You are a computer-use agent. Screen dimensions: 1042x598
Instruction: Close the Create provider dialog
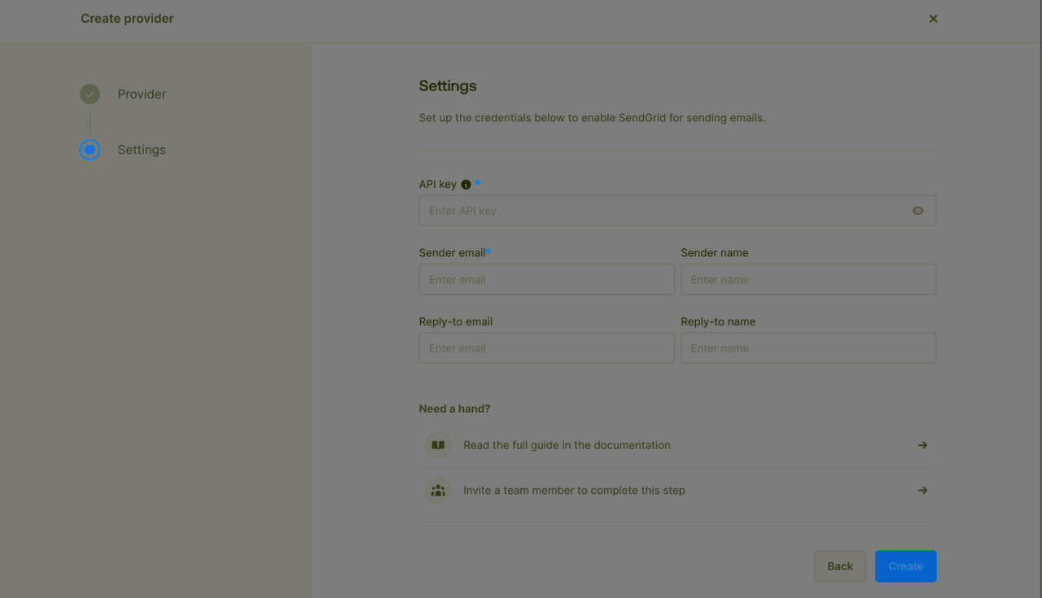tap(933, 18)
